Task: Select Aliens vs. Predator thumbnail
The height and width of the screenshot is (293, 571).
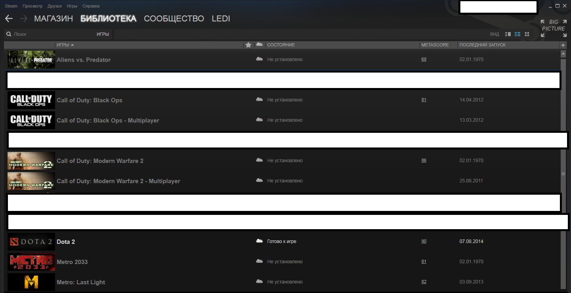Action: point(31,59)
